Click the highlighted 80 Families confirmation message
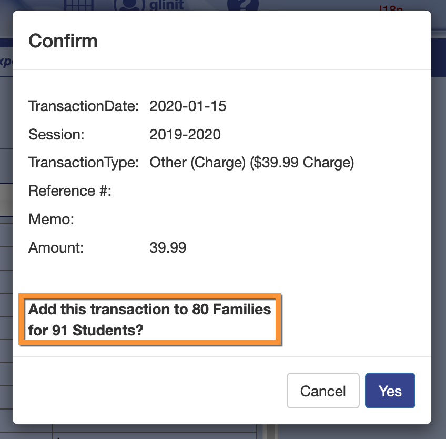 point(150,310)
